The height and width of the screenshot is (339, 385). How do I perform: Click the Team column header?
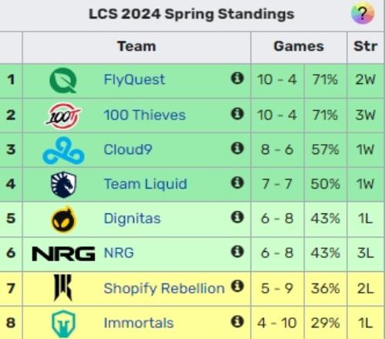click(x=136, y=46)
